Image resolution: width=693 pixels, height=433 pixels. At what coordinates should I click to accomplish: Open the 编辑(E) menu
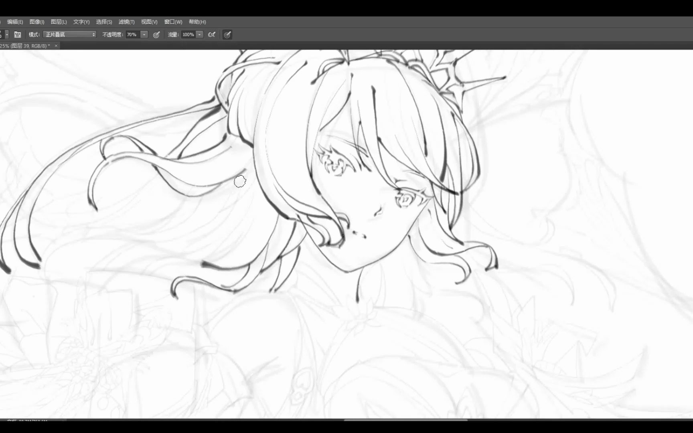pyautogui.click(x=15, y=22)
